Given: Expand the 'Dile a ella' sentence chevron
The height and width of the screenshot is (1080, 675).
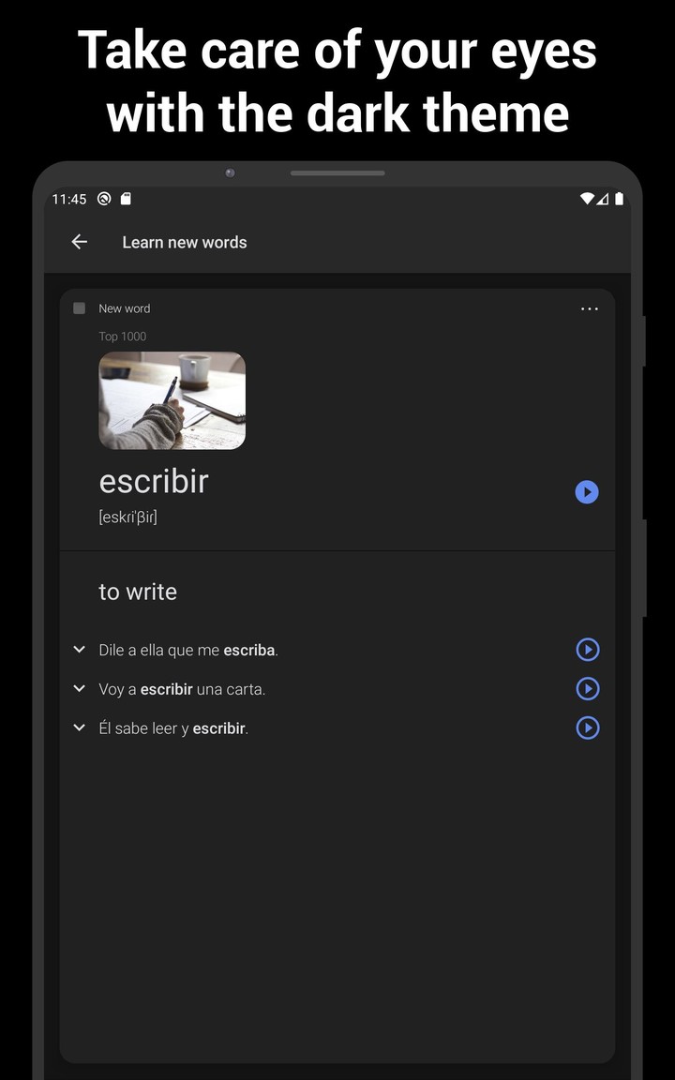Looking at the screenshot, I should coord(80,650).
